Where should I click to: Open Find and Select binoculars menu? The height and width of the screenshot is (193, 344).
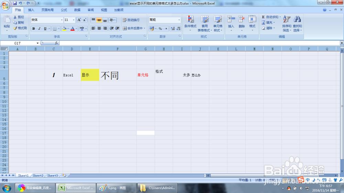tap(297, 23)
